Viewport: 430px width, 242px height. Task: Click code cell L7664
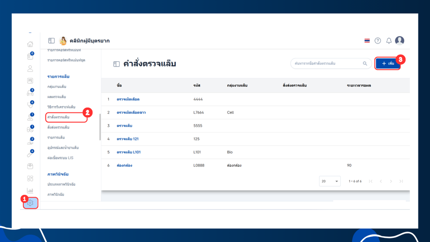[199, 112]
